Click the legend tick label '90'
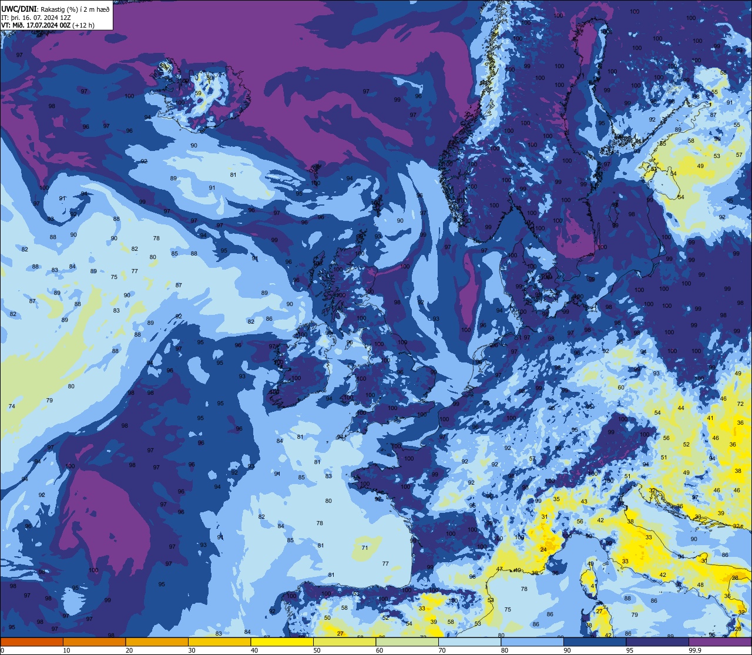 coord(567,650)
